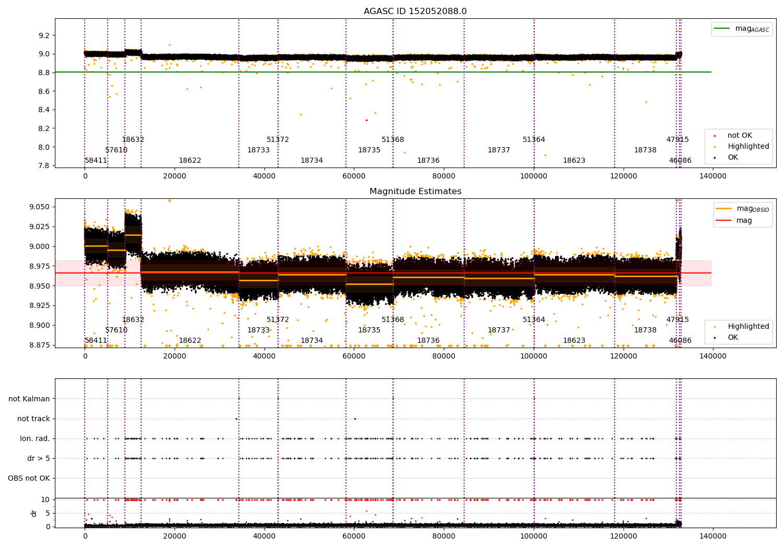Click the green mag AGASC line at 8.8
This screenshot has height=548, width=784.
click(383, 72)
